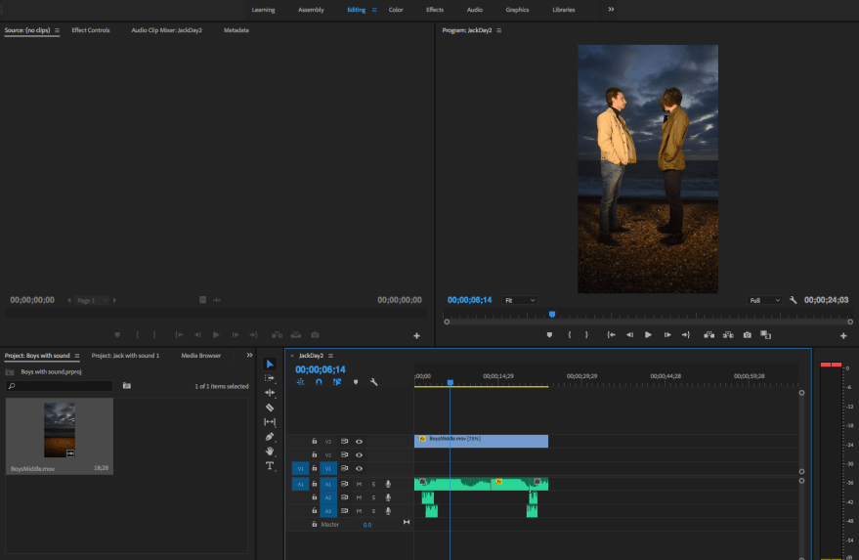Solo audio track A2
The width and height of the screenshot is (859, 560).
(373, 497)
